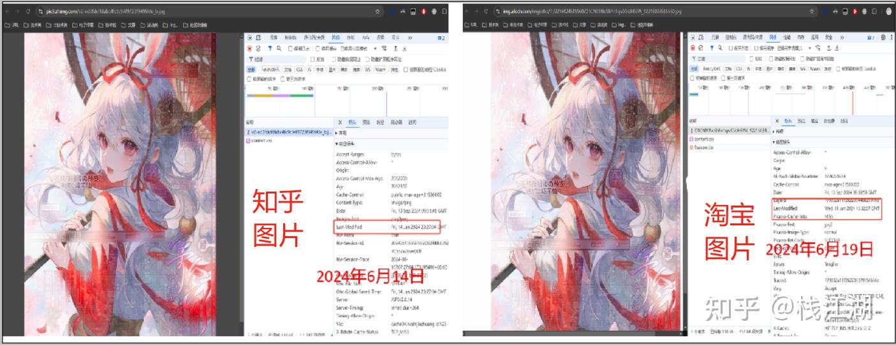Expand the General section in left headers pane
The image size is (896, 345).
click(342, 133)
